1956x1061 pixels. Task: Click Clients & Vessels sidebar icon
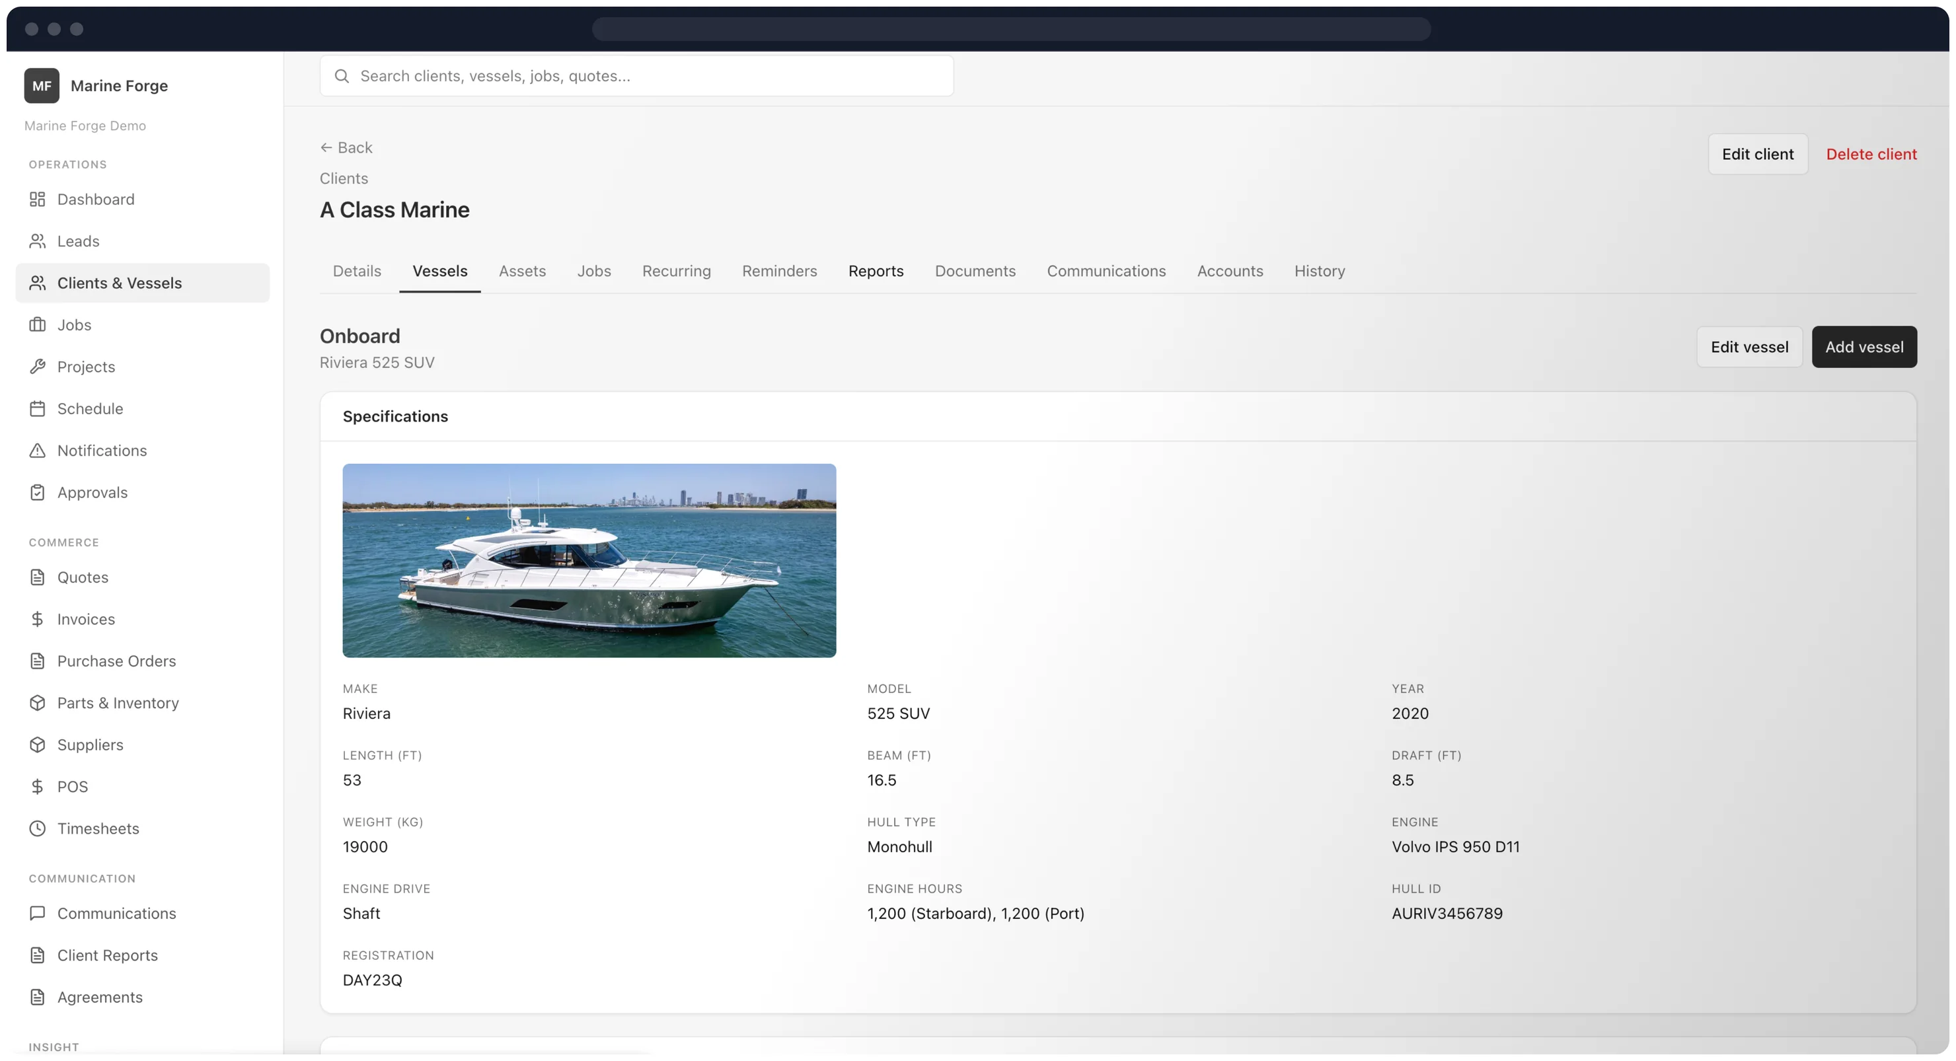pyautogui.click(x=37, y=282)
